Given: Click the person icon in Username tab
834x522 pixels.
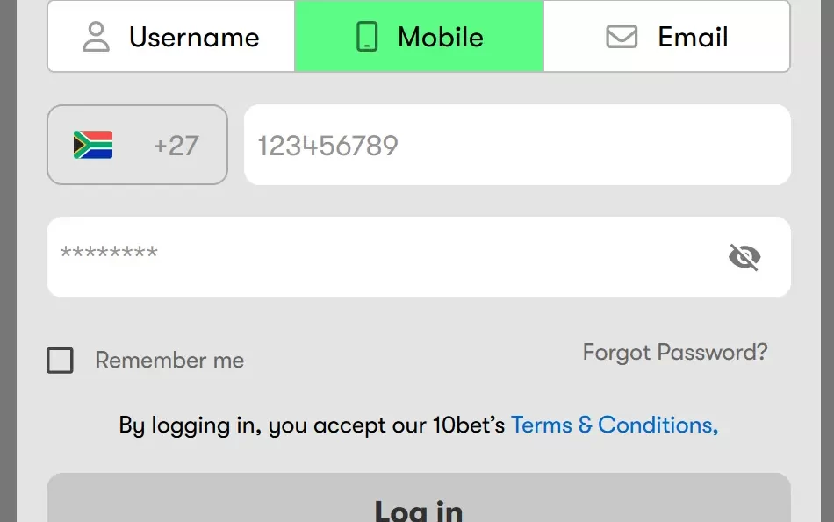Looking at the screenshot, I should pyautogui.click(x=96, y=37).
